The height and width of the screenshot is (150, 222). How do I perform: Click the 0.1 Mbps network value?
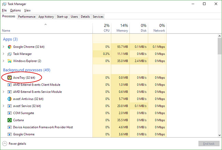click(x=159, y=47)
